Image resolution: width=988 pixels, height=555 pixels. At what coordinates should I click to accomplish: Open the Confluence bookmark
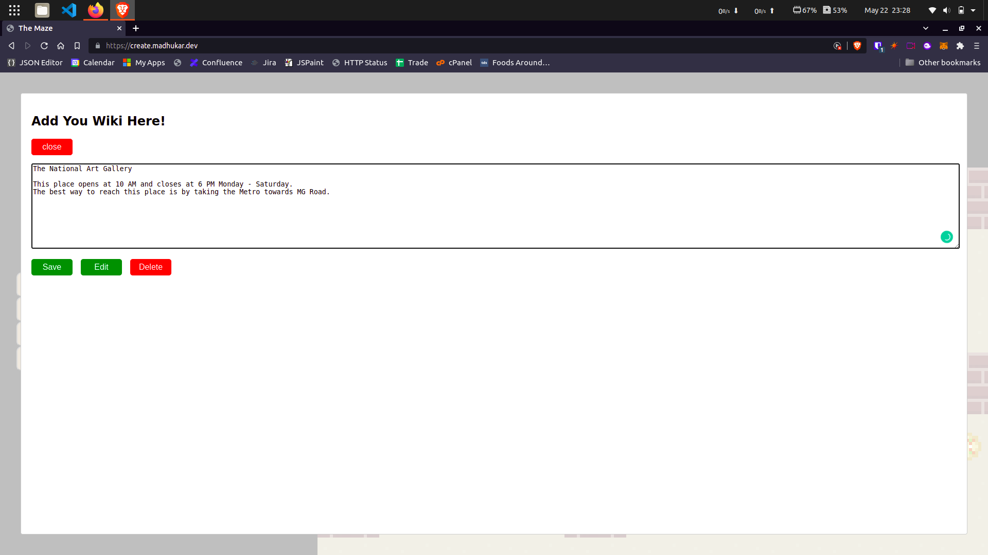pos(216,63)
